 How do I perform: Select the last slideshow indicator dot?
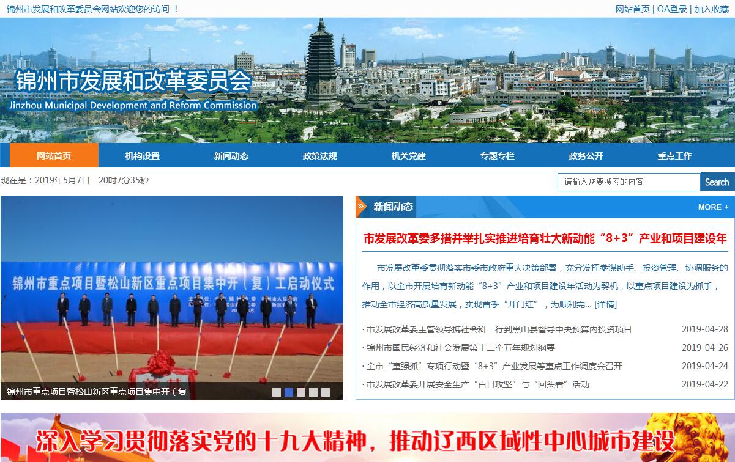[x=326, y=392]
